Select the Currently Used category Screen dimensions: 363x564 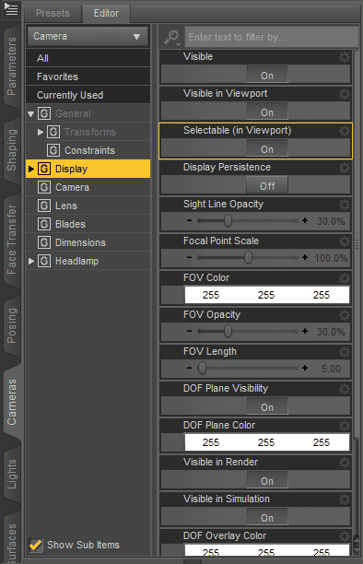coord(88,95)
